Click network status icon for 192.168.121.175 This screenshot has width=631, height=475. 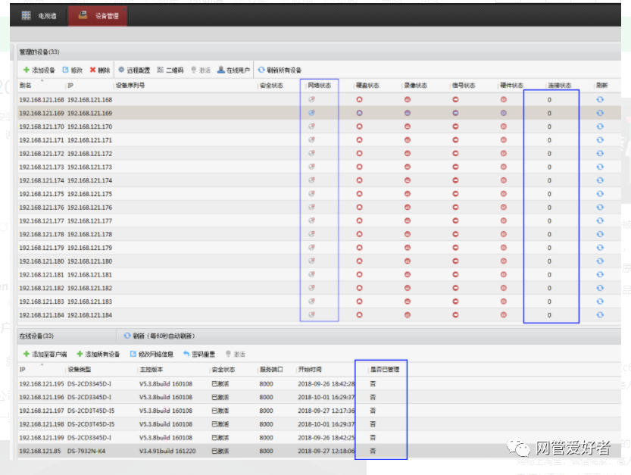311,194
